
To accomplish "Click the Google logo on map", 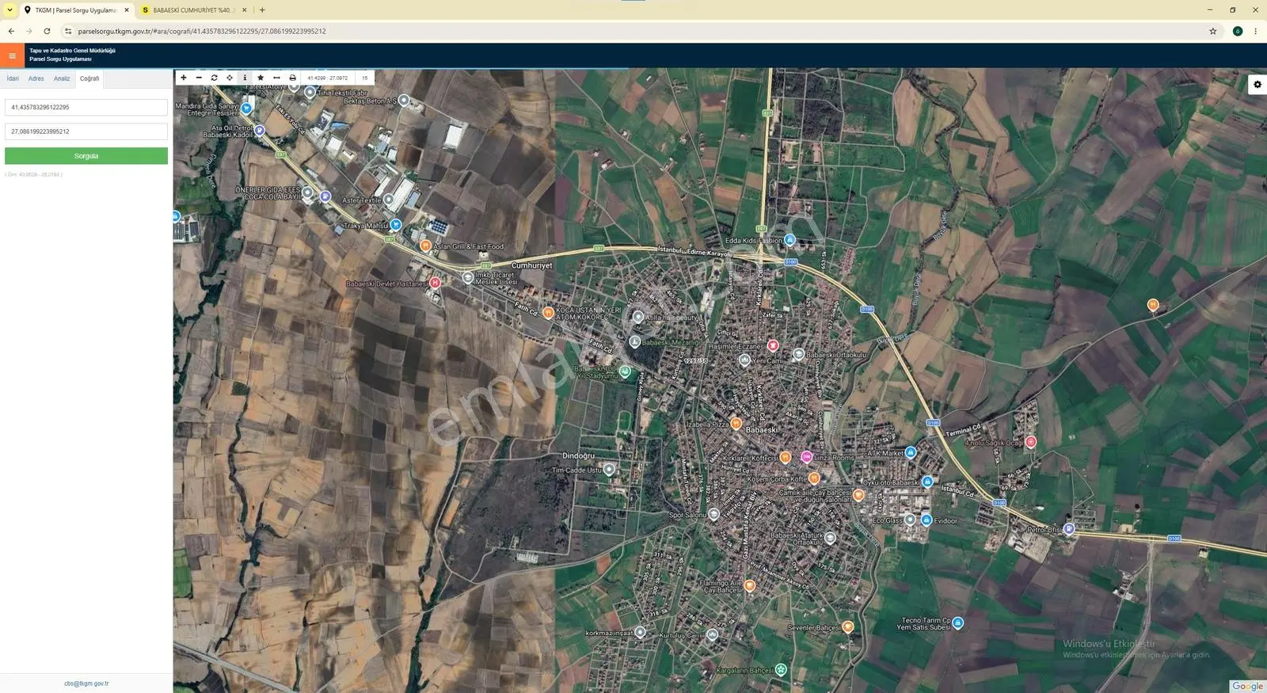I will point(1248,686).
